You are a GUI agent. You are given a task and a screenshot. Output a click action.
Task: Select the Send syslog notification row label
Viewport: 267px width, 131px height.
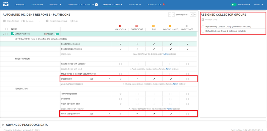click(71, 49)
